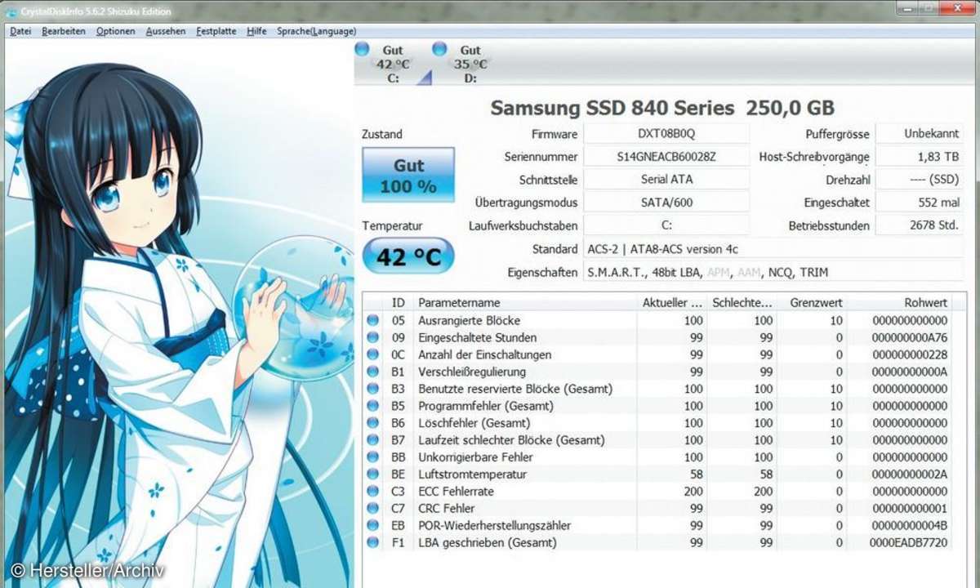Click status orb for POR-Wiederherstellungszähler
980x588 pixels.
coord(373,525)
